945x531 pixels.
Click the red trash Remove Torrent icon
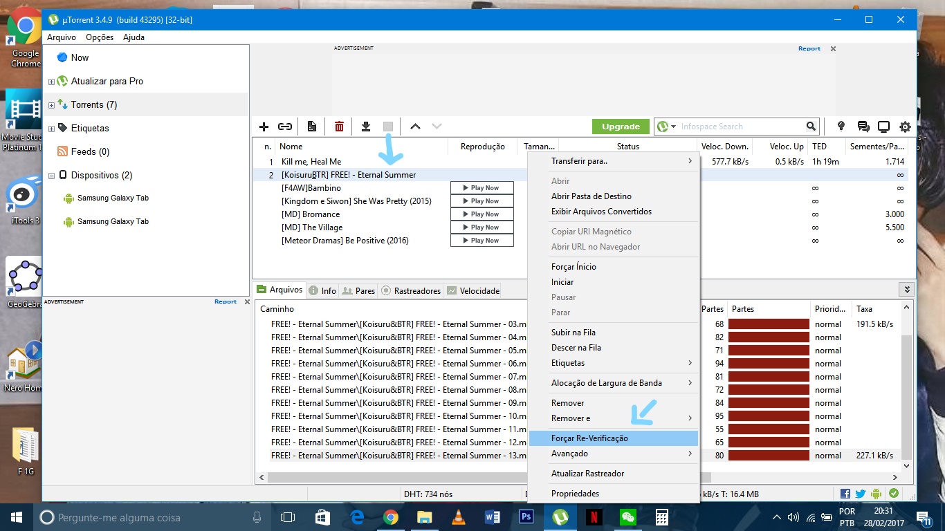(x=339, y=127)
